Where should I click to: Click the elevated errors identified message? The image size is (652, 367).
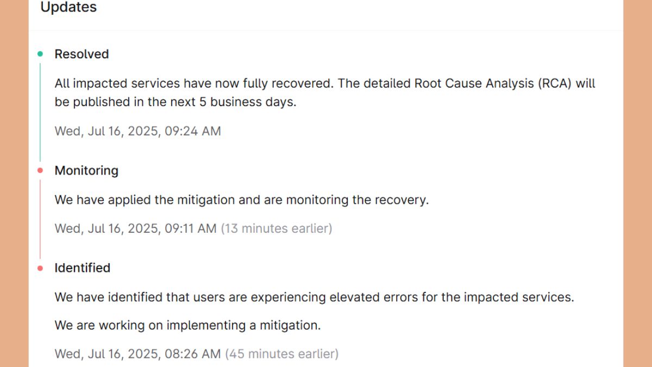tap(314, 297)
